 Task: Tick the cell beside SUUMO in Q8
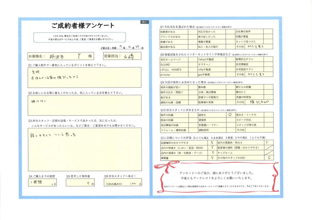192,64
